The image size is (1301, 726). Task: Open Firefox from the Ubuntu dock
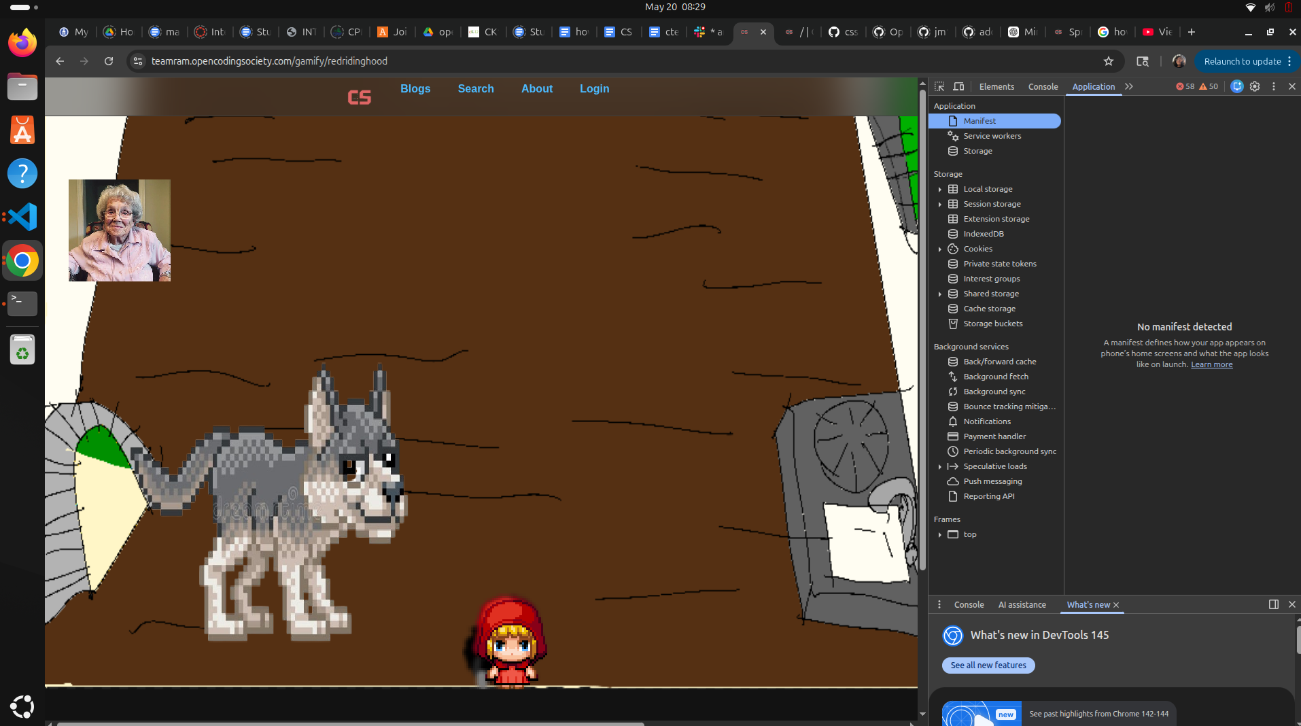[22, 43]
